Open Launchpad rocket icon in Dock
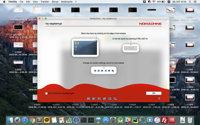200x125 pixels. pyautogui.click(x=17, y=120)
